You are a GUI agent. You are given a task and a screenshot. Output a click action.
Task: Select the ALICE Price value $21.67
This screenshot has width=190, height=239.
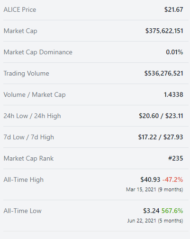click(173, 9)
